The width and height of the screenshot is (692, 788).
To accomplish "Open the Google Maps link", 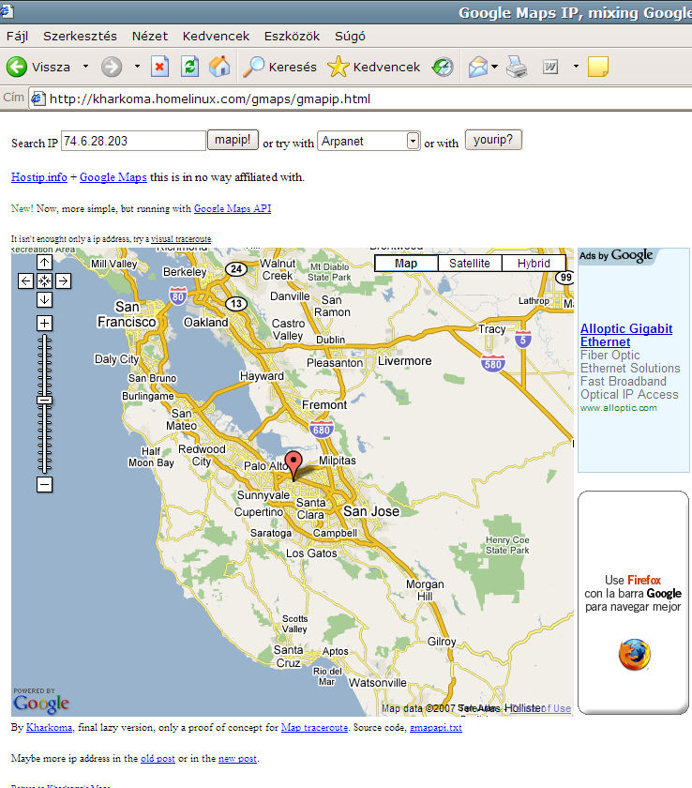I will [113, 177].
